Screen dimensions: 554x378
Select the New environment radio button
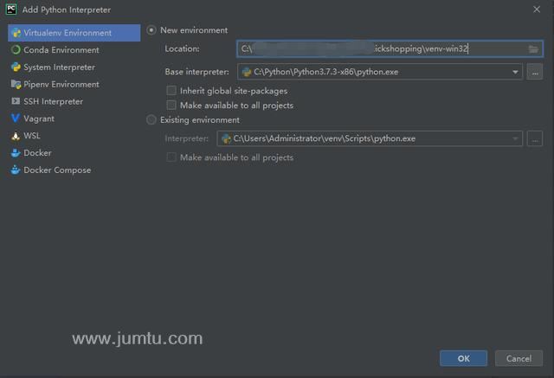pos(151,30)
